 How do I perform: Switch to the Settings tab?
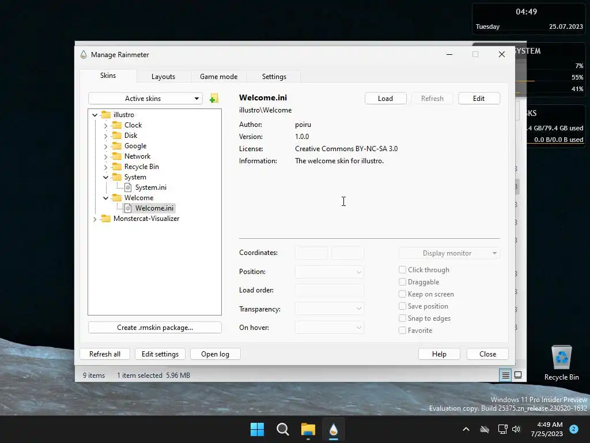pyautogui.click(x=274, y=77)
